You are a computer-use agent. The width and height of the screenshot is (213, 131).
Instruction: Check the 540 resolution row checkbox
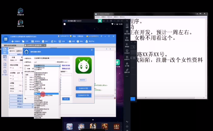coord(26,87)
